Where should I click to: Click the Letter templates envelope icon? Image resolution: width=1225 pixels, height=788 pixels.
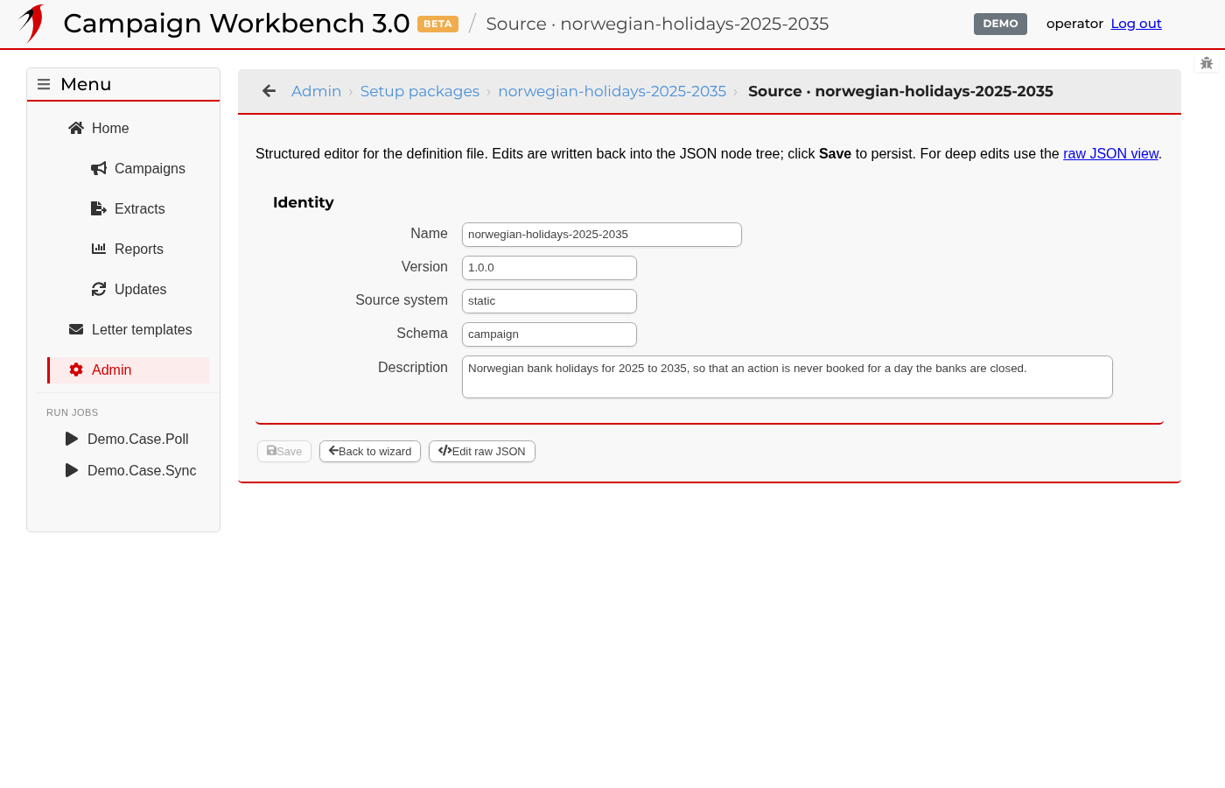tap(76, 329)
